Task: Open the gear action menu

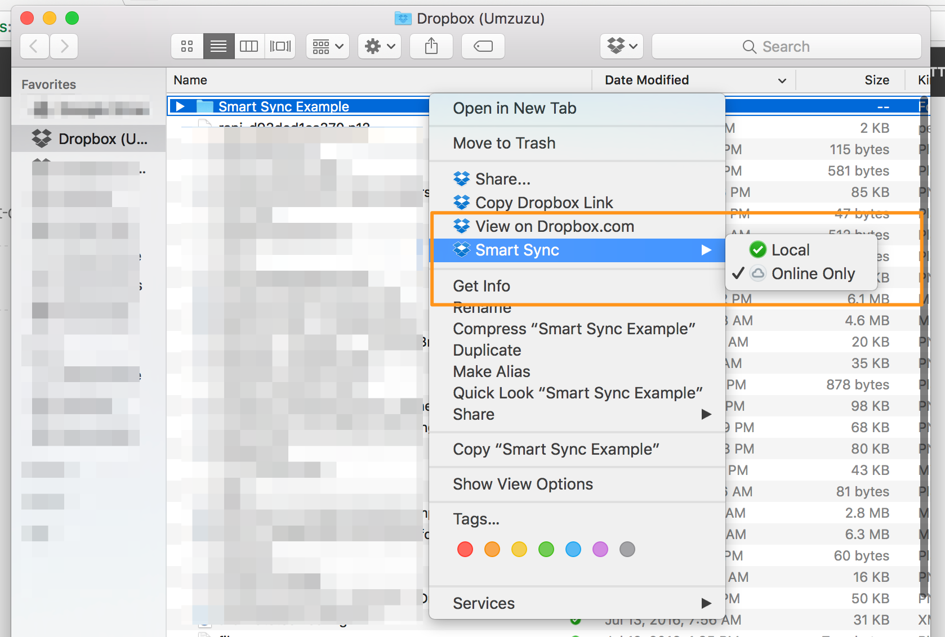Action: (380, 46)
